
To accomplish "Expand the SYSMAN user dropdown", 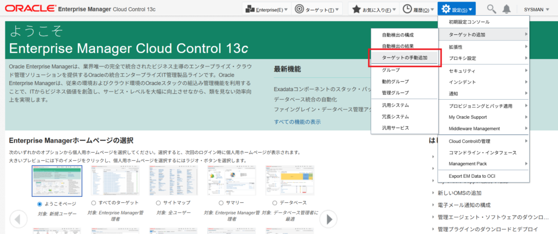I will click(537, 9).
